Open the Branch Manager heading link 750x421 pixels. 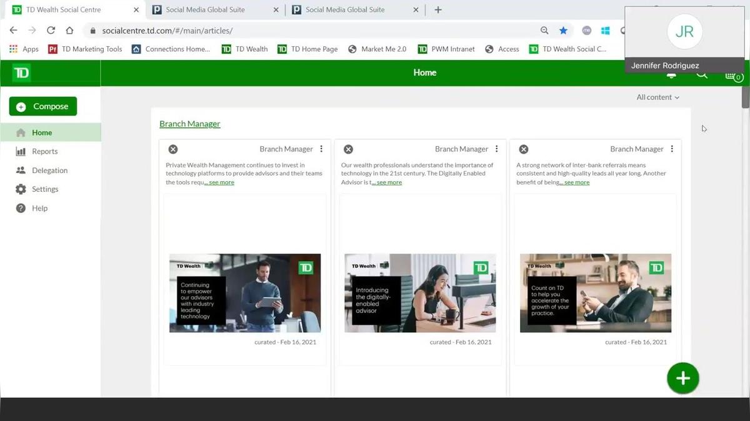[x=190, y=124]
